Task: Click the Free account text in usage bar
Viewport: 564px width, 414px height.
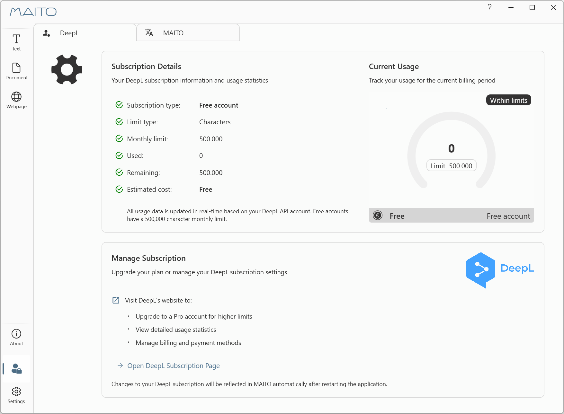Action: (508, 216)
